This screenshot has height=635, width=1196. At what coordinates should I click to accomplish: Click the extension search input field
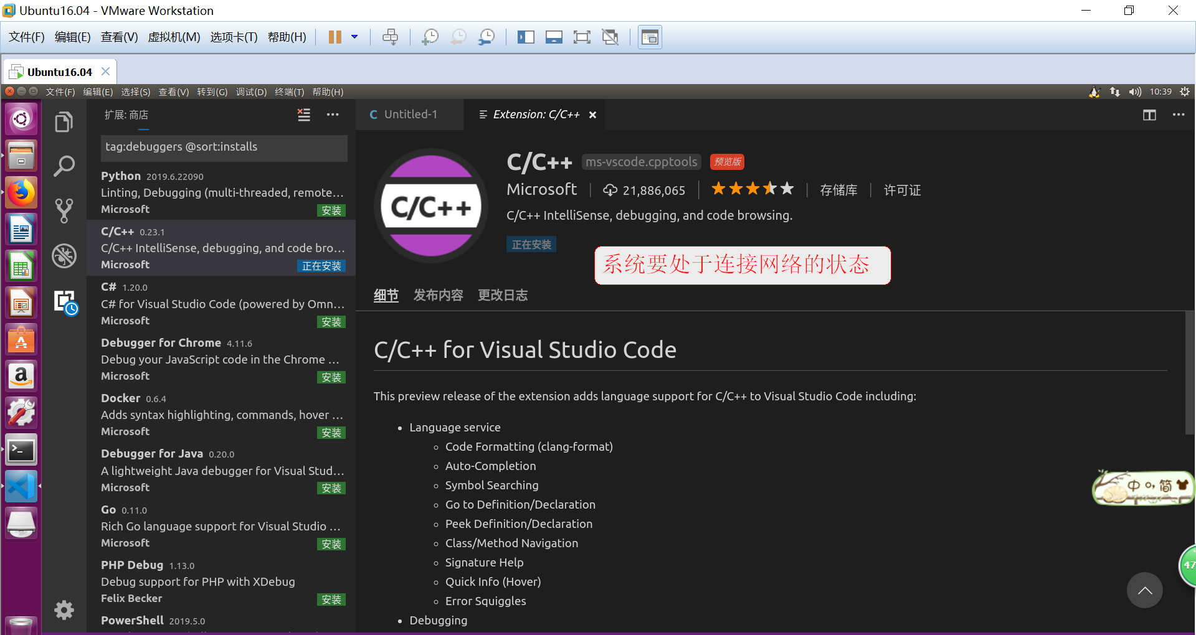(224, 148)
